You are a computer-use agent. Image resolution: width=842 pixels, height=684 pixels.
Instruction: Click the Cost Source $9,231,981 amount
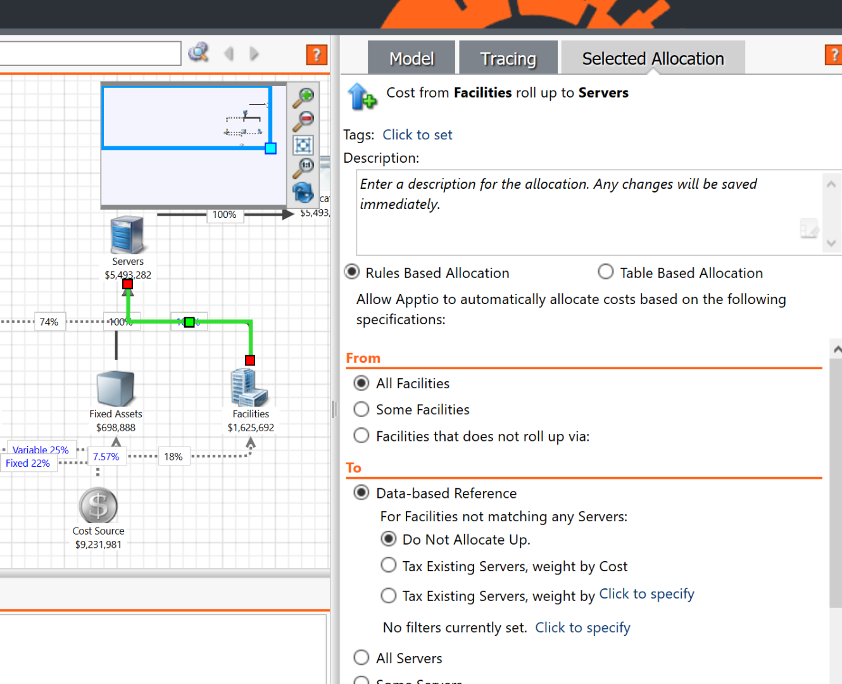tap(98, 544)
